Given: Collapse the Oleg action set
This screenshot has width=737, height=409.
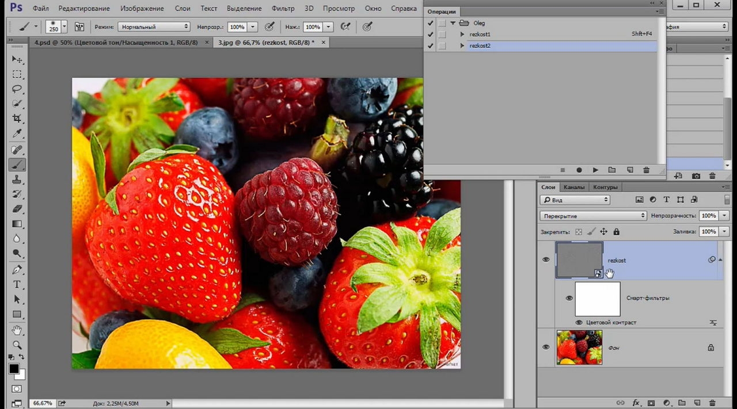Looking at the screenshot, I should click(x=453, y=23).
